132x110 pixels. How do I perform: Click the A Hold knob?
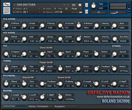tap(24, 26)
